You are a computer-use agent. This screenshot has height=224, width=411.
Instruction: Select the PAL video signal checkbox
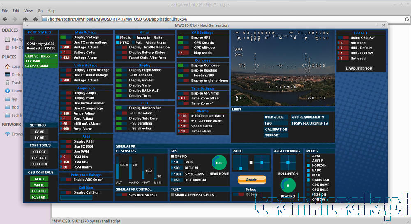click(x=133, y=42)
